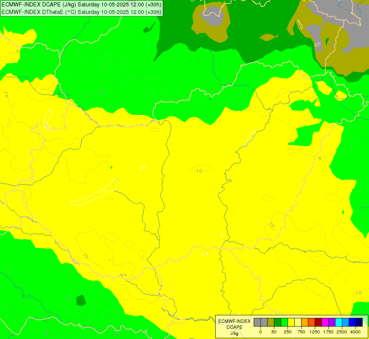369x339 pixels.
Task: Select the cyan legend swatch
Action: (338, 322)
